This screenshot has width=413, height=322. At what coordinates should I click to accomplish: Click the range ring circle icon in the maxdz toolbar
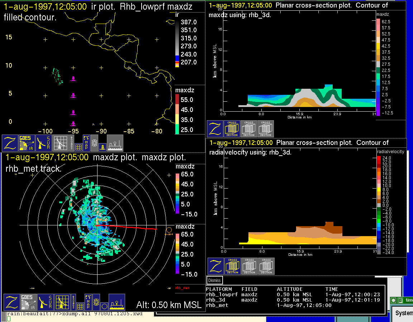point(104,306)
